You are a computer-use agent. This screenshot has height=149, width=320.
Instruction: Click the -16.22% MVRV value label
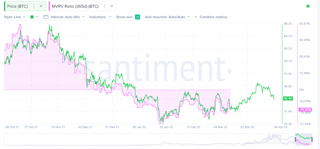click(x=305, y=110)
